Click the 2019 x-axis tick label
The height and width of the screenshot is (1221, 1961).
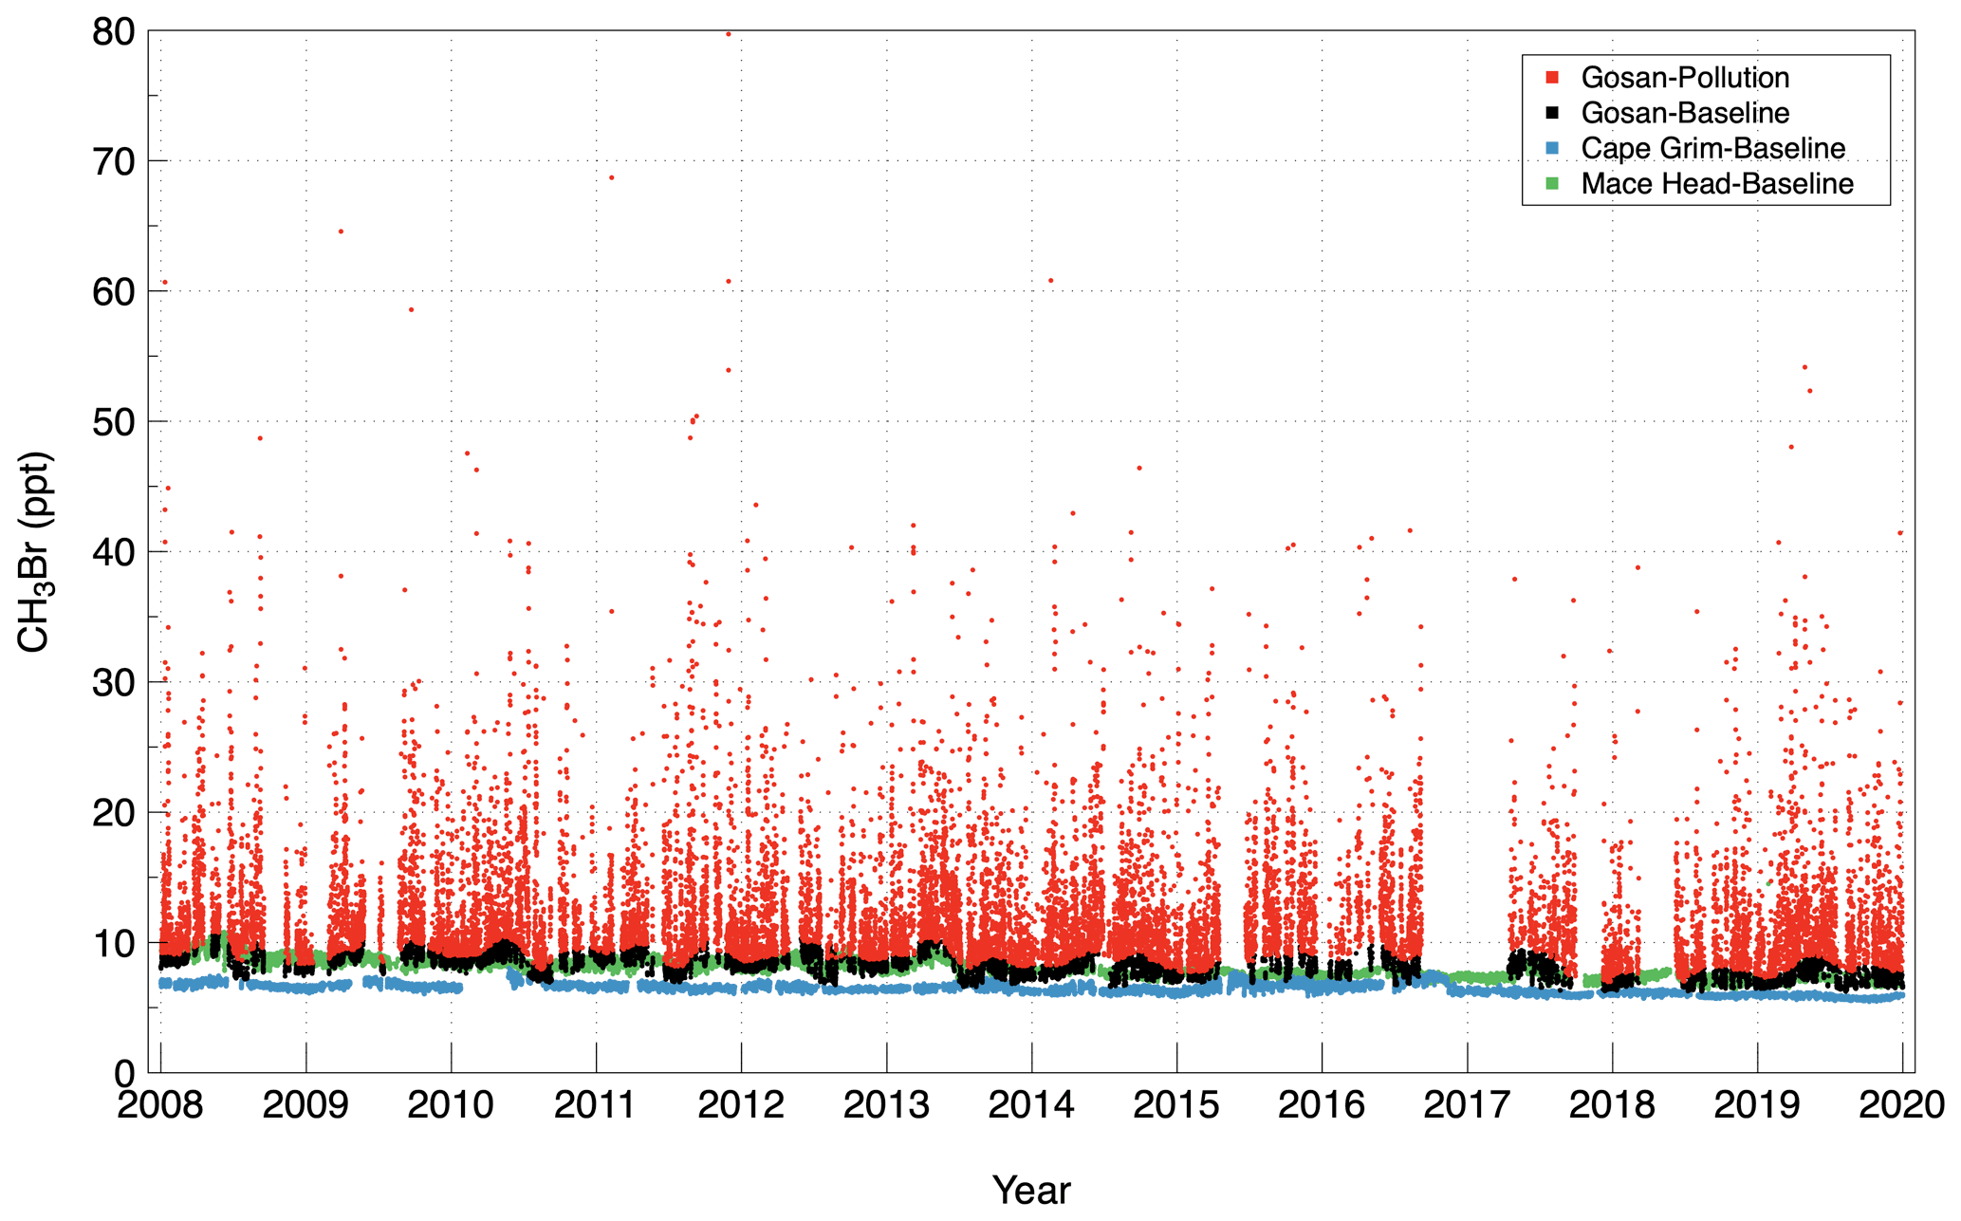point(1757,1105)
